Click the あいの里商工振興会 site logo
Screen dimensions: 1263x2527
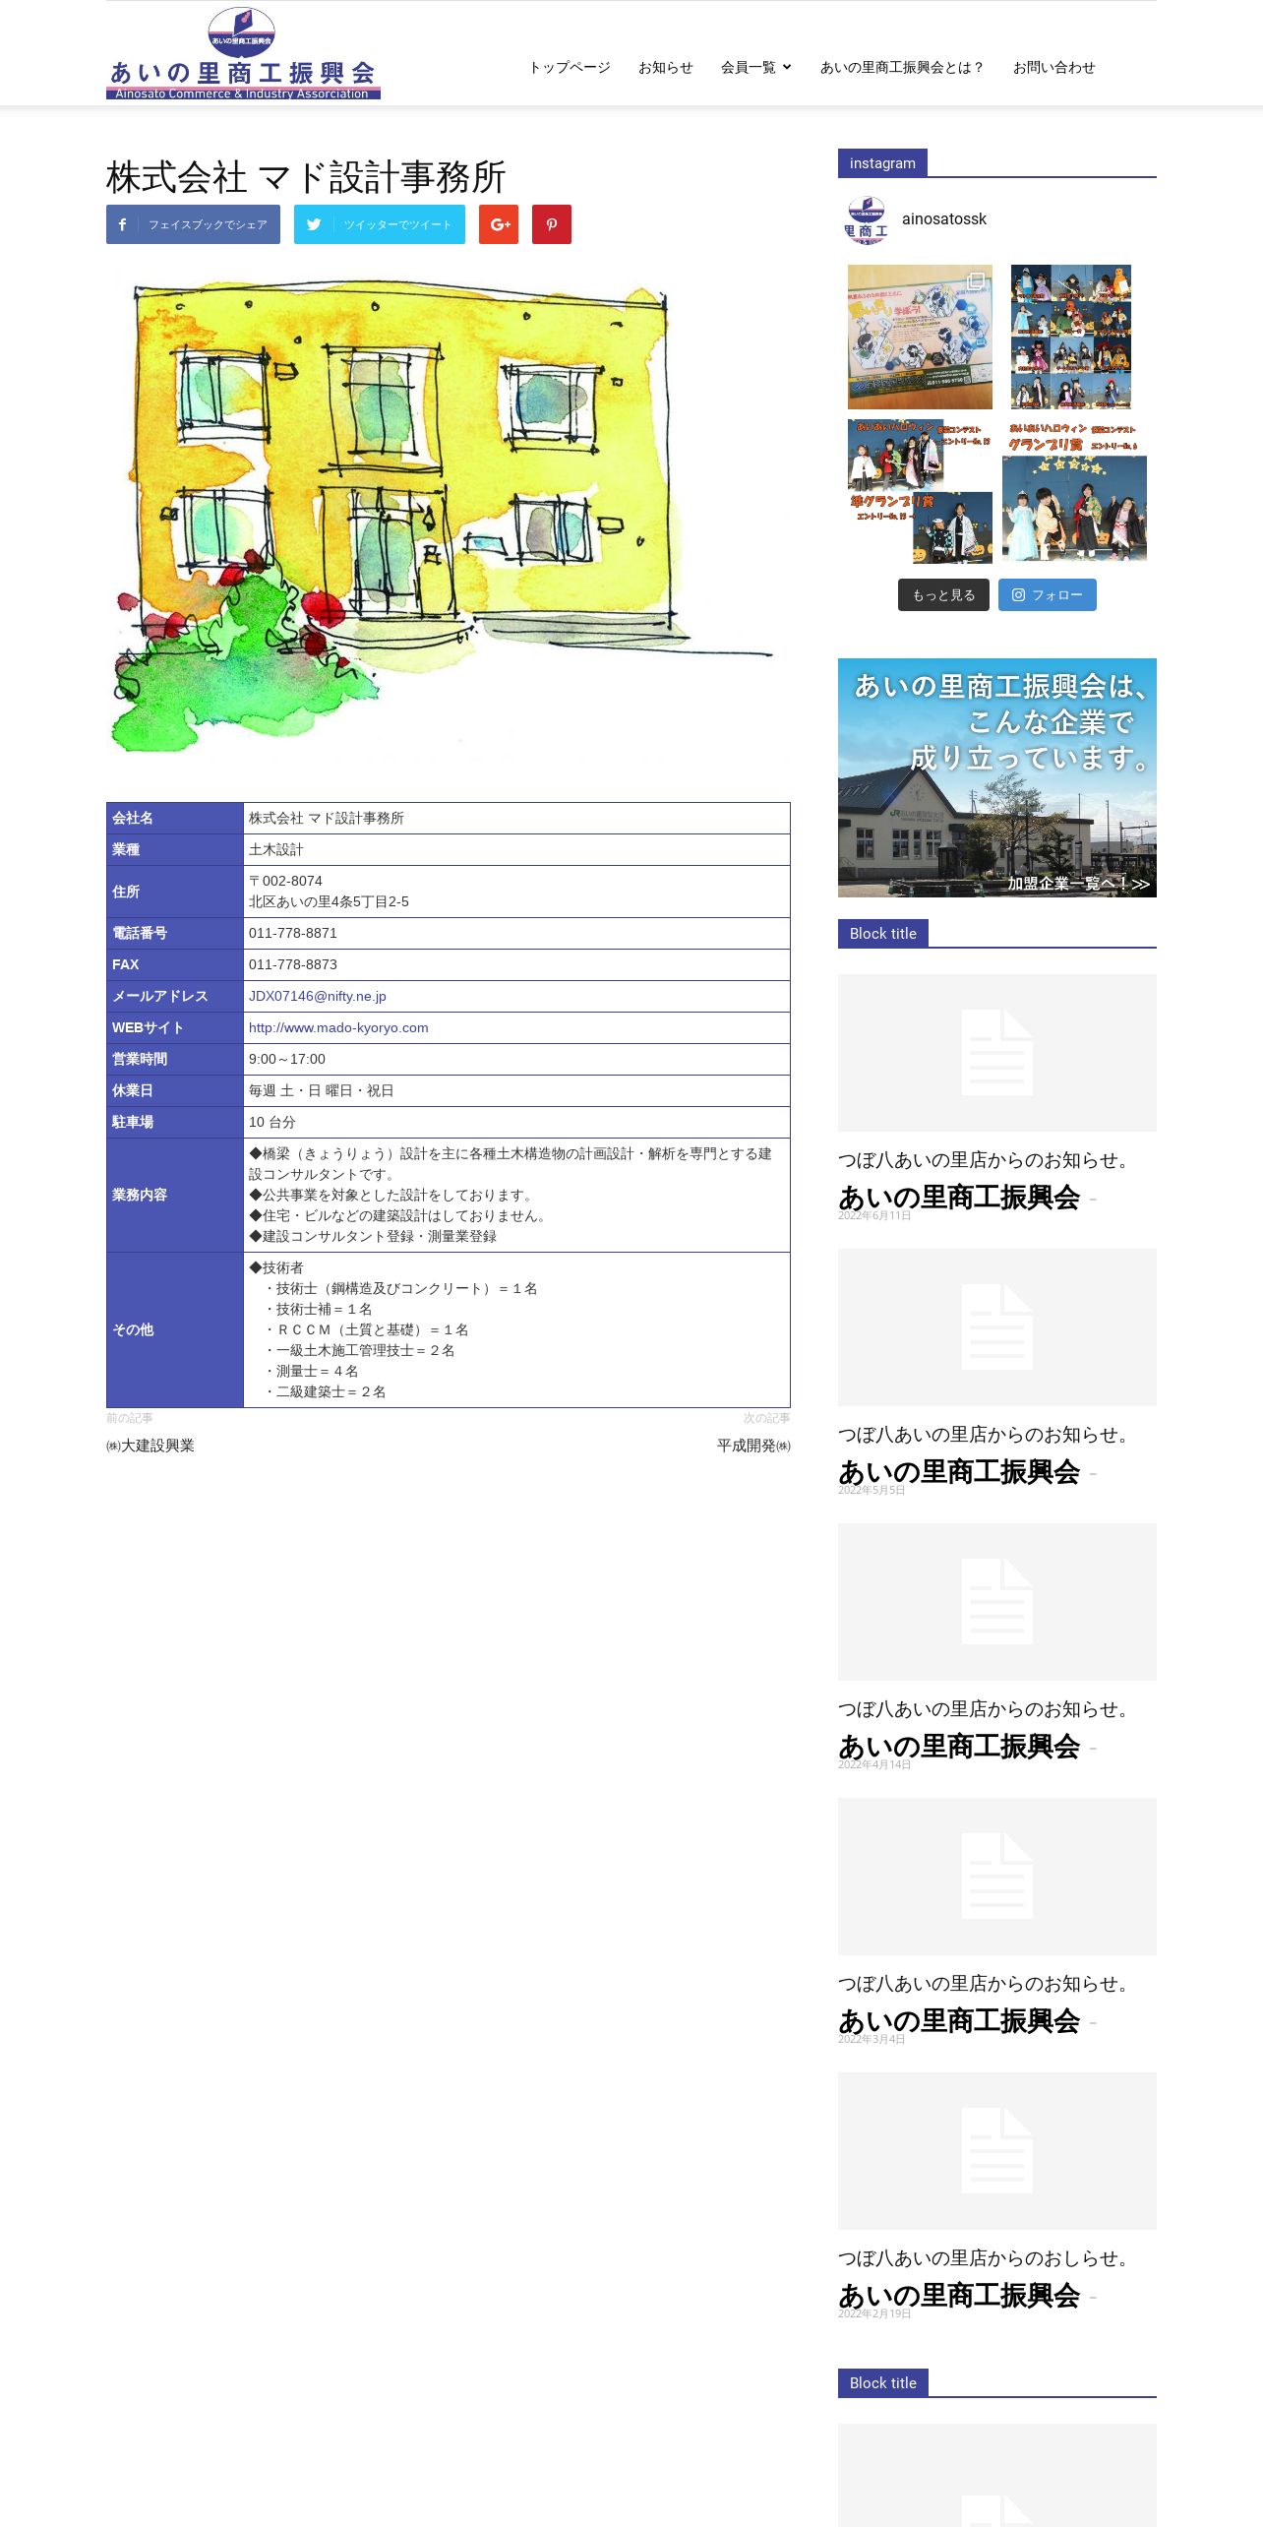(x=243, y=53)
